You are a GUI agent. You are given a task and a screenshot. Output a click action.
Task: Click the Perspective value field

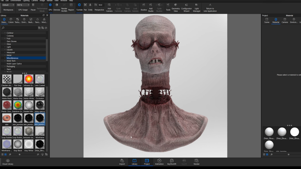pos(101,5)
